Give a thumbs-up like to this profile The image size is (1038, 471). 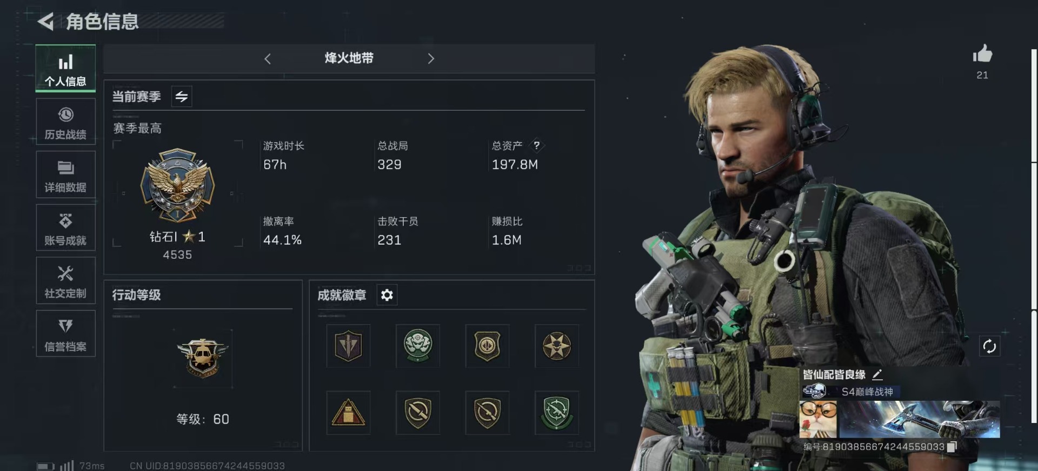tap(982, 54)
